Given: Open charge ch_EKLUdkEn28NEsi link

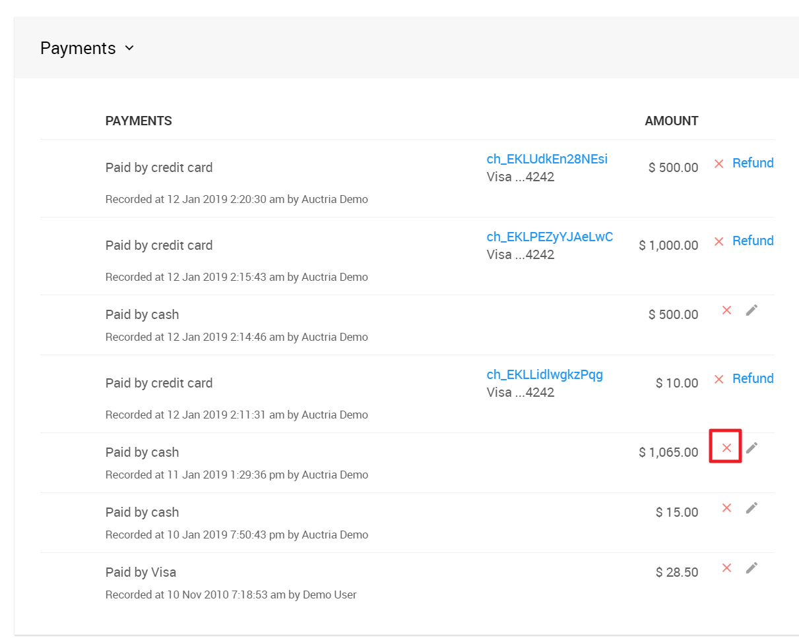Looking at the screenshot, I should pyautogui.click(x=547, y=159).
